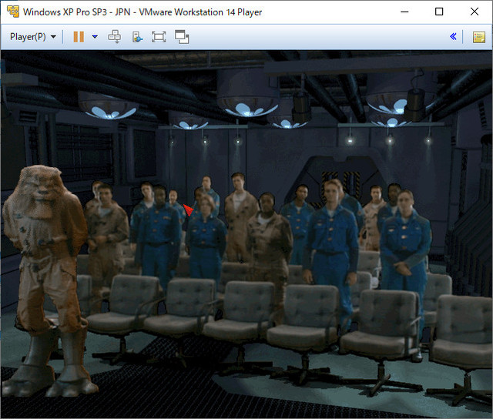Switch to Unity mode with the overlapping windows icon
Screen dimensions: 493x419
[182, 37]
